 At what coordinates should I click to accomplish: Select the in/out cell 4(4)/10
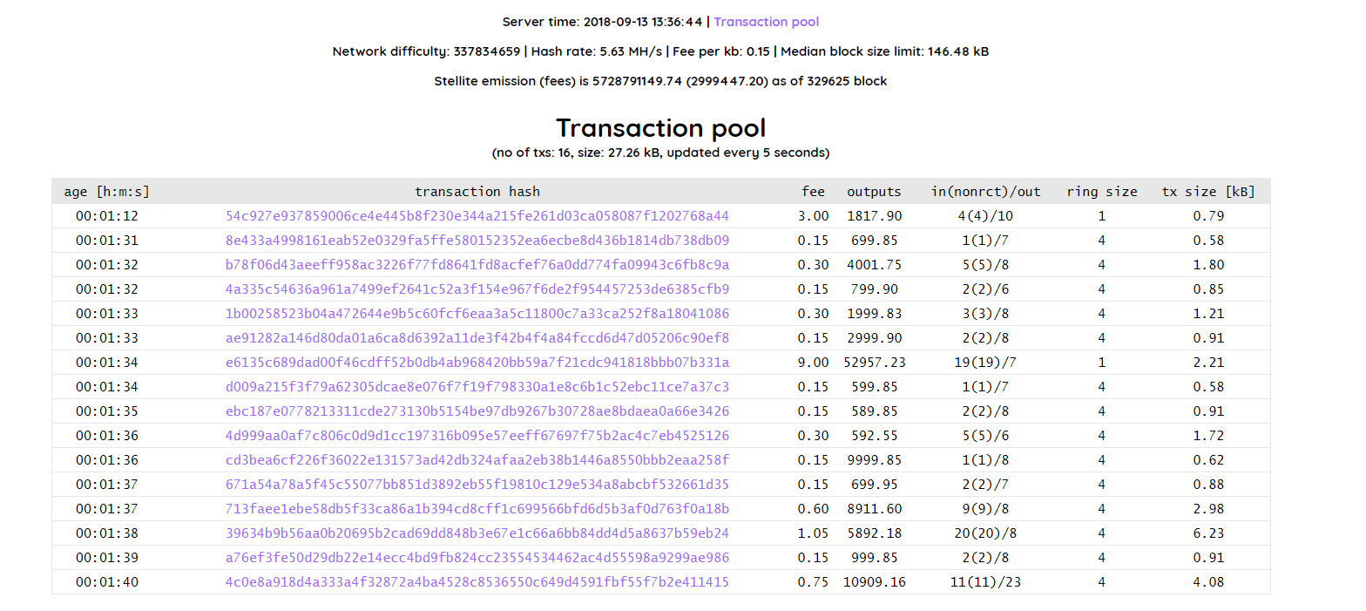click(x=986, y=216)
